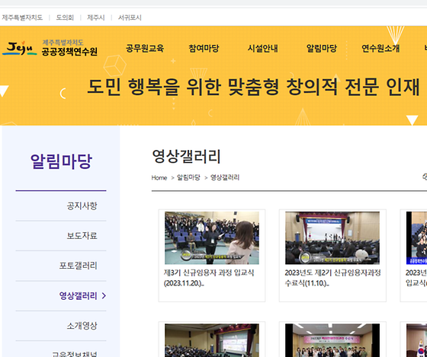Viewport: 427px width, 357px height.
Task: Select 교육정보채널 in the sidebar
Action: [75, 354]
